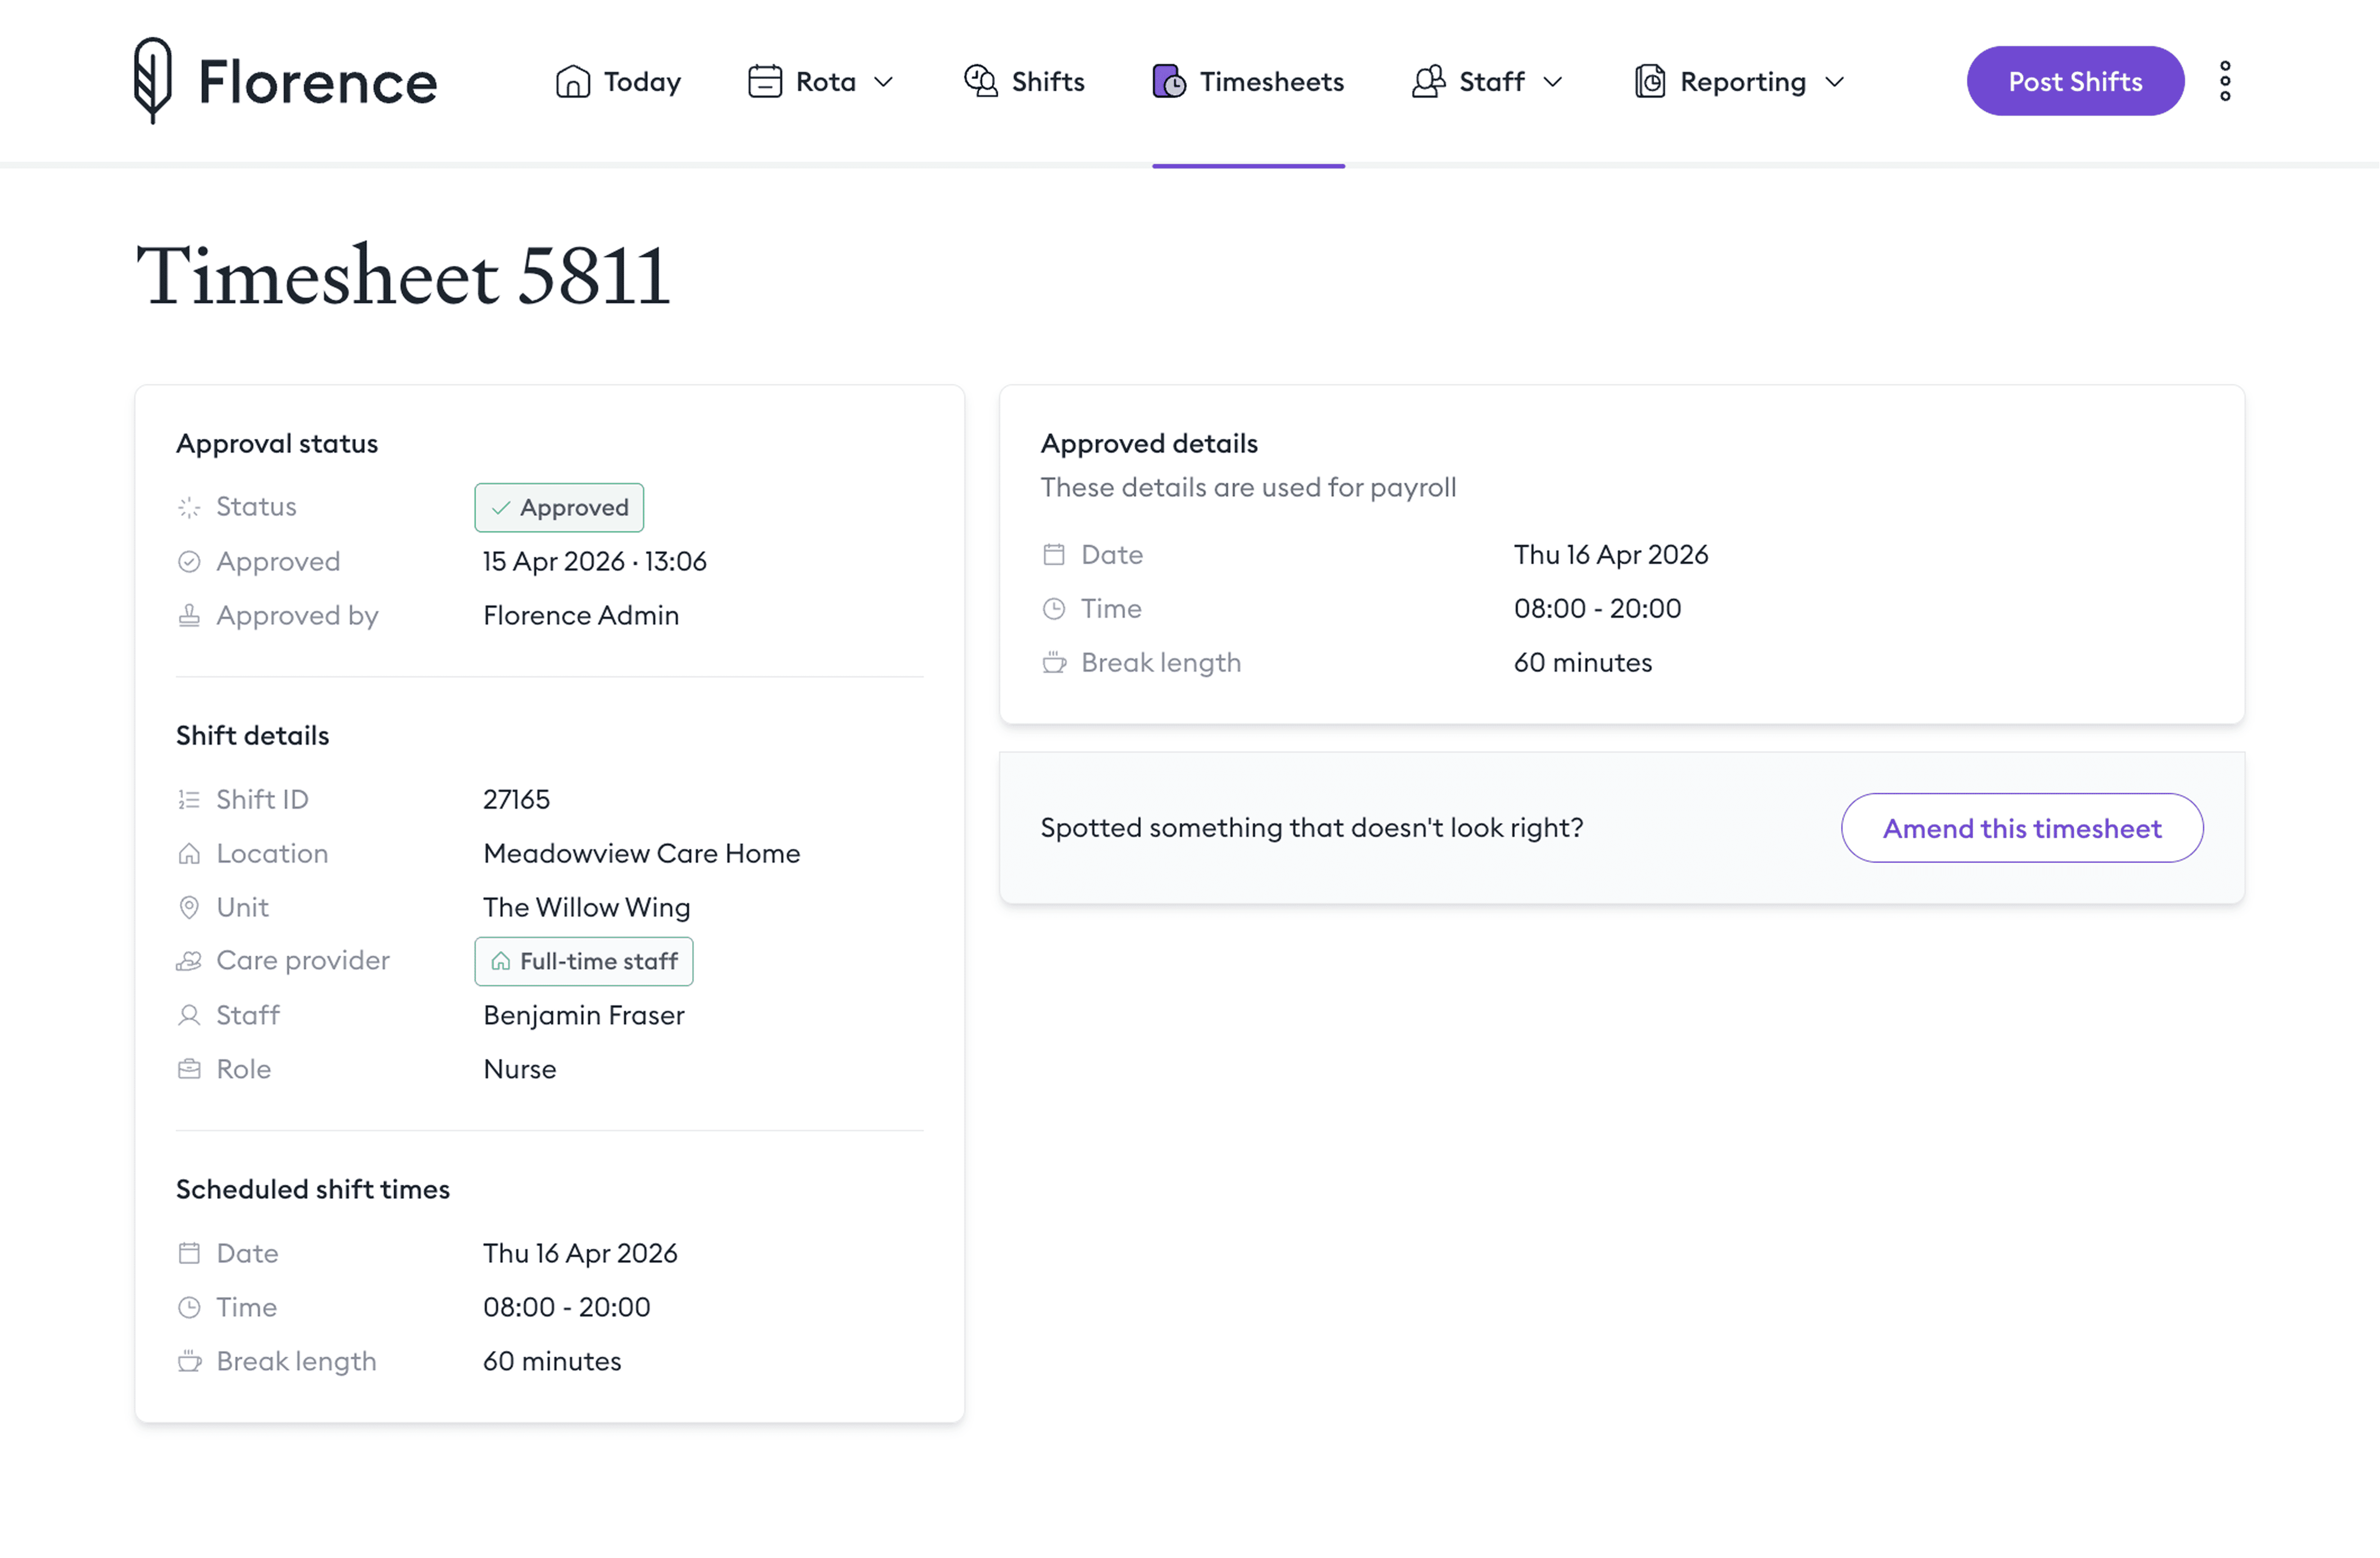Image resolution: width=2380 pixels, height=1558 pixels.
Task: Click the approved details break 60 minutes
Action: click(x=1583, y=662)
